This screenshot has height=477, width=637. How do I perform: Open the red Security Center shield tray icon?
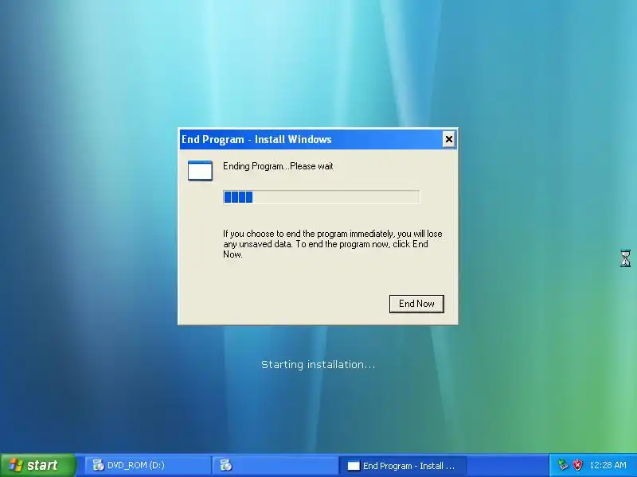[x=578, y=465]
